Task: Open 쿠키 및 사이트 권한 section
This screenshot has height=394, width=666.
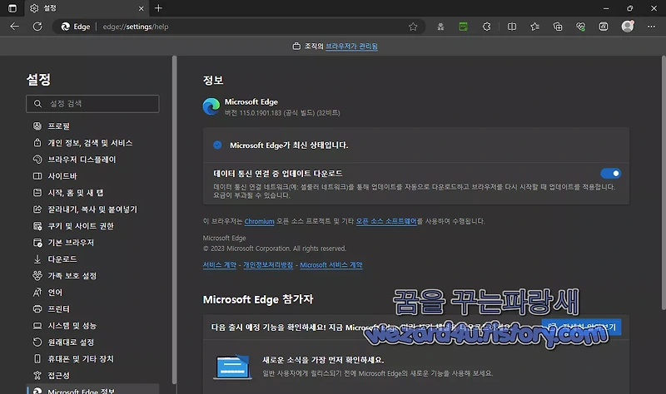Action: 93,225
